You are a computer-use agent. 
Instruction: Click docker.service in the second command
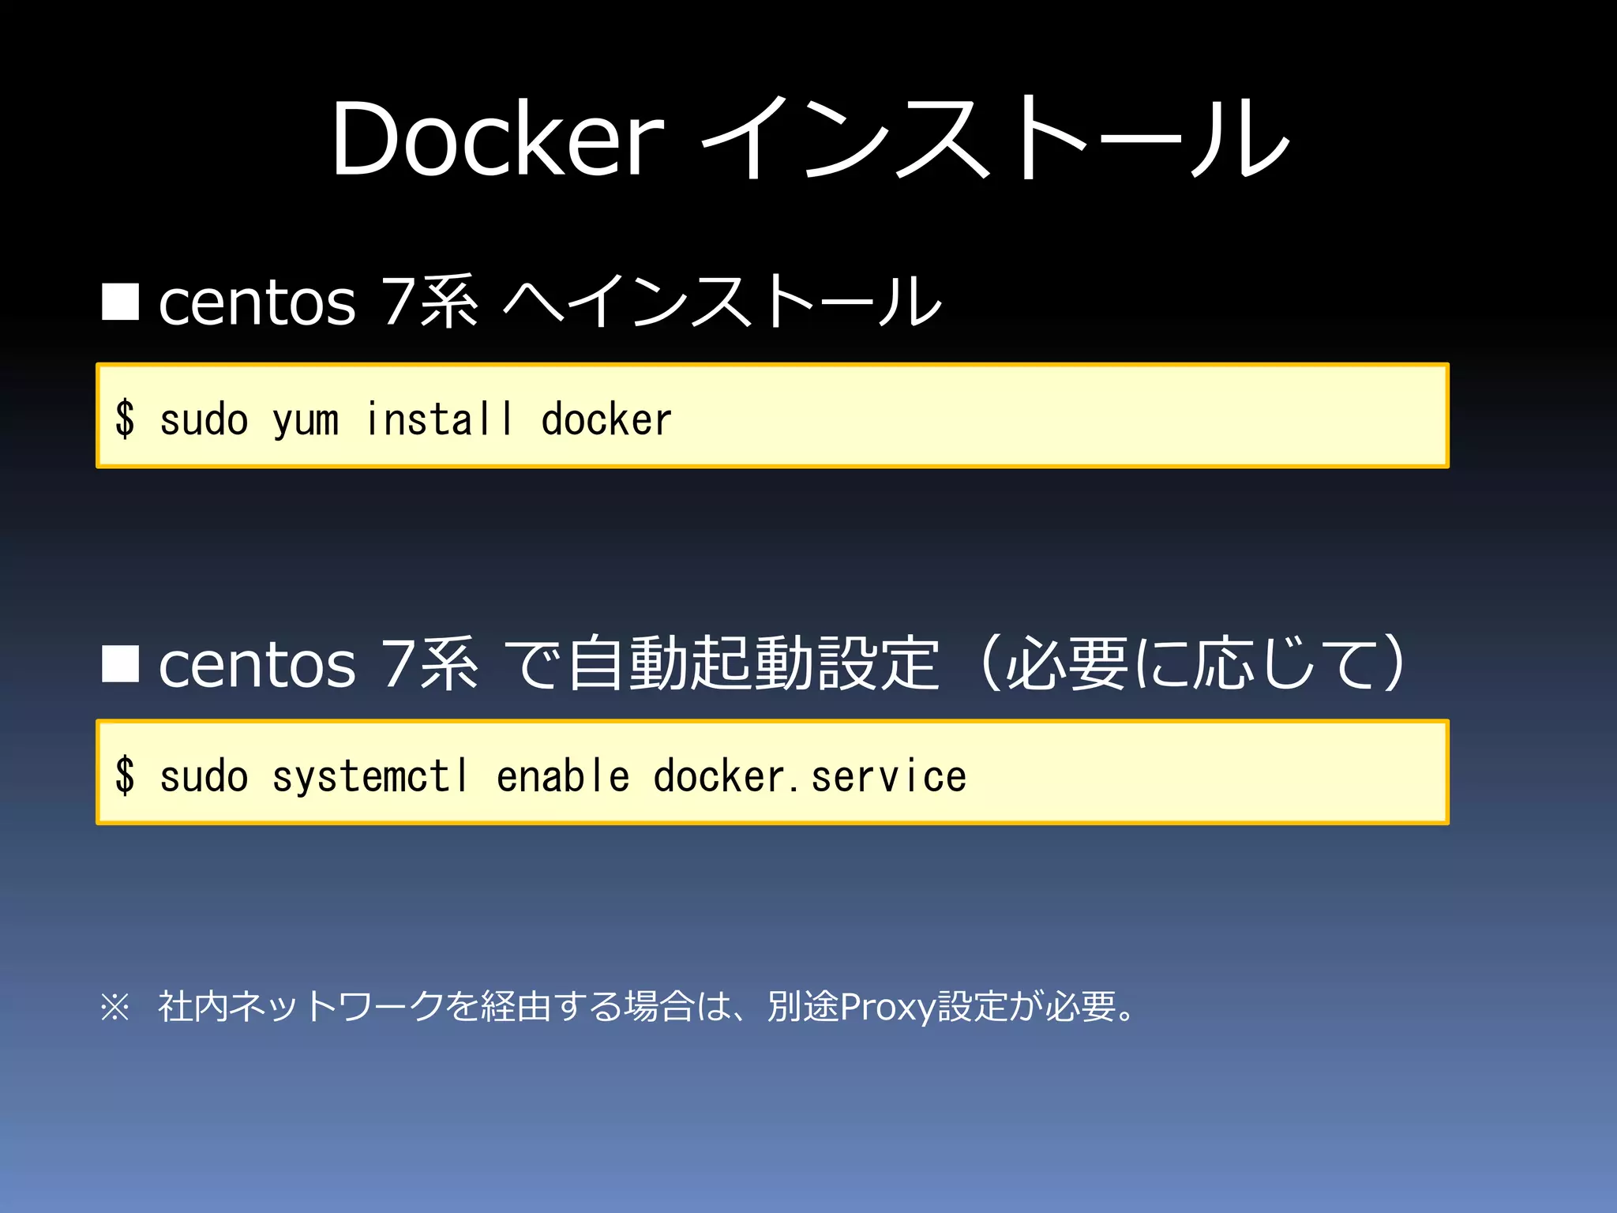[x=809, y=775]
